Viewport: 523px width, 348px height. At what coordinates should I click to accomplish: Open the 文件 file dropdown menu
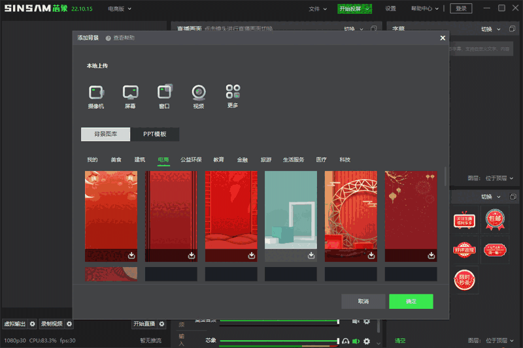pyautogui.click(x=318, y=9)
